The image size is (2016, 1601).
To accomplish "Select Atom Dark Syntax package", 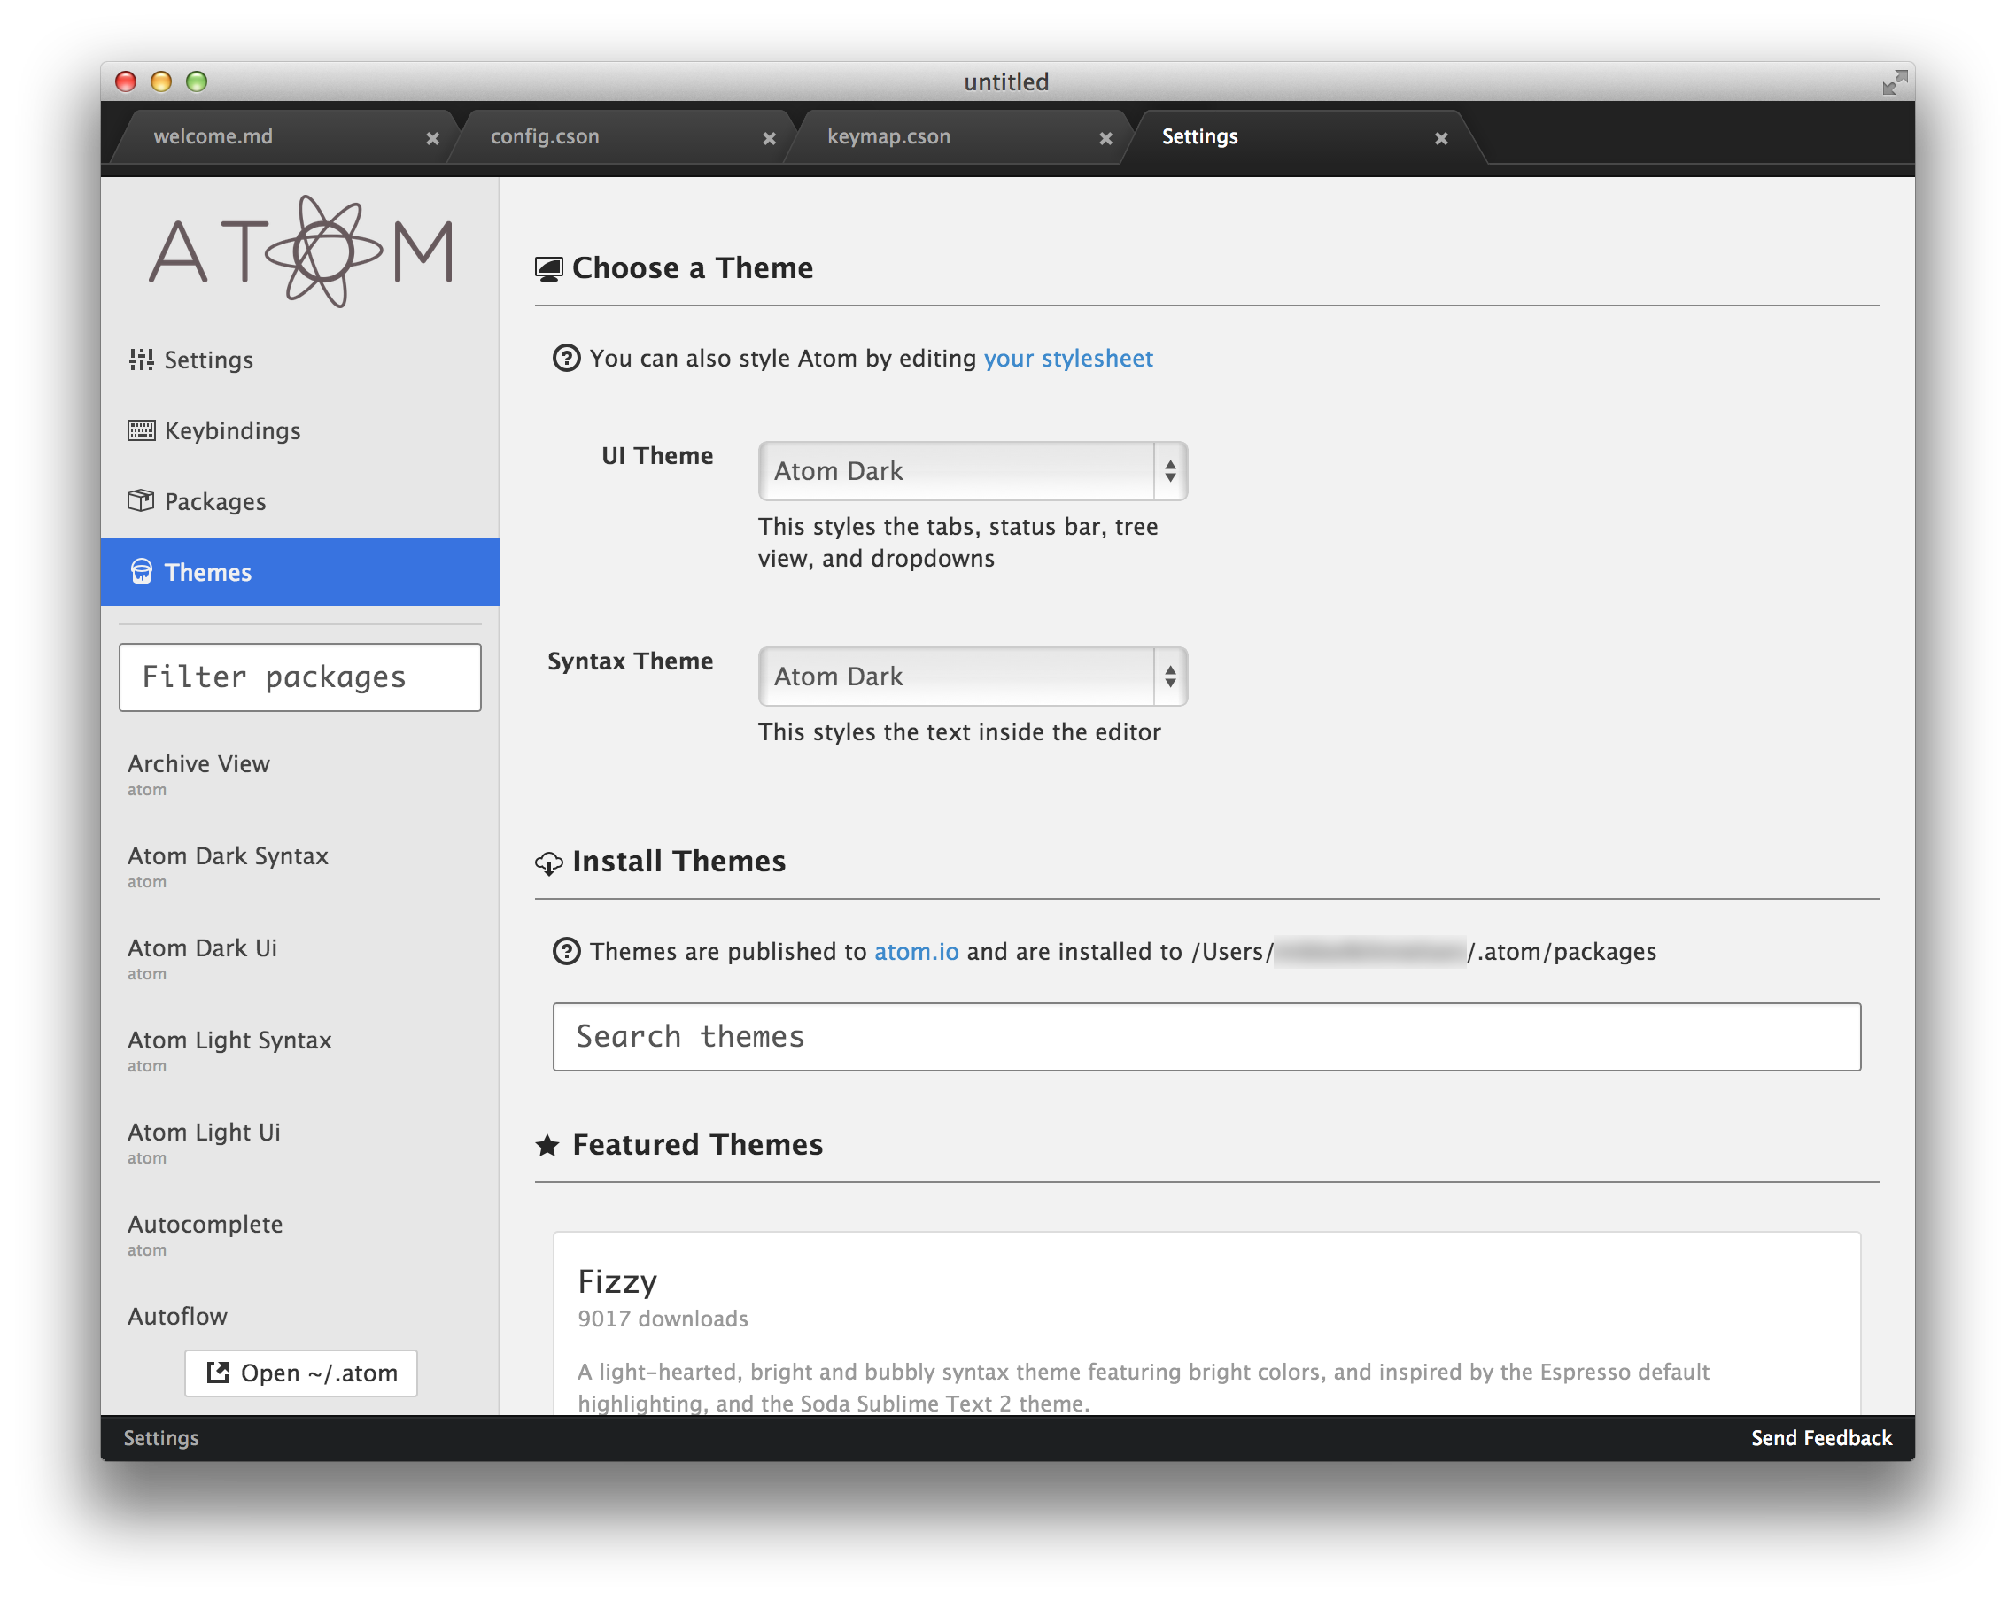I will pos(300,866).
